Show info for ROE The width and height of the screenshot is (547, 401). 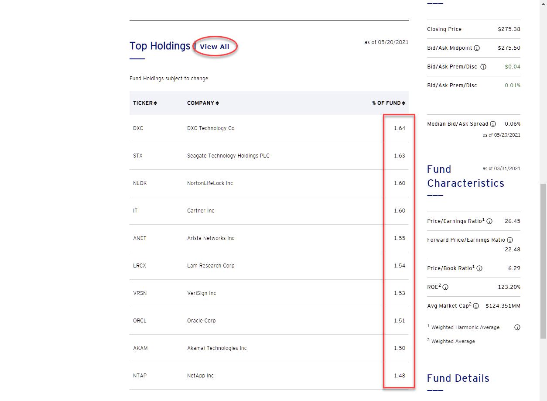coord(445,287)
